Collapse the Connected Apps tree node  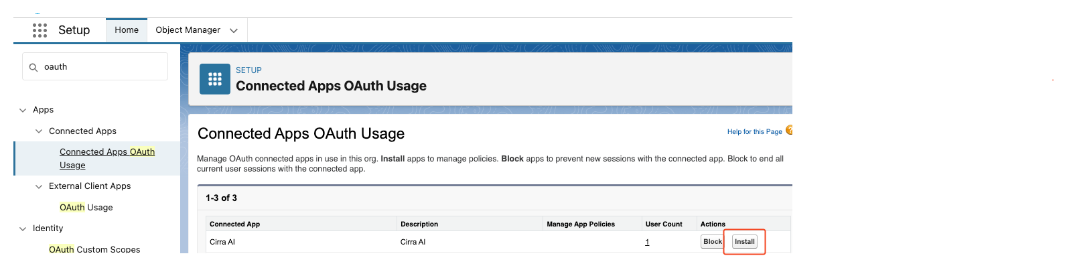[x=39, y=131]
